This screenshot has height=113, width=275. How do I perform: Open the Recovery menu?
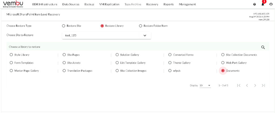[x=152, y=4]
